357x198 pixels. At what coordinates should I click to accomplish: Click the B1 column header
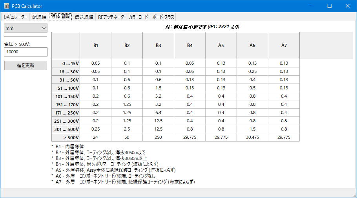95,45
